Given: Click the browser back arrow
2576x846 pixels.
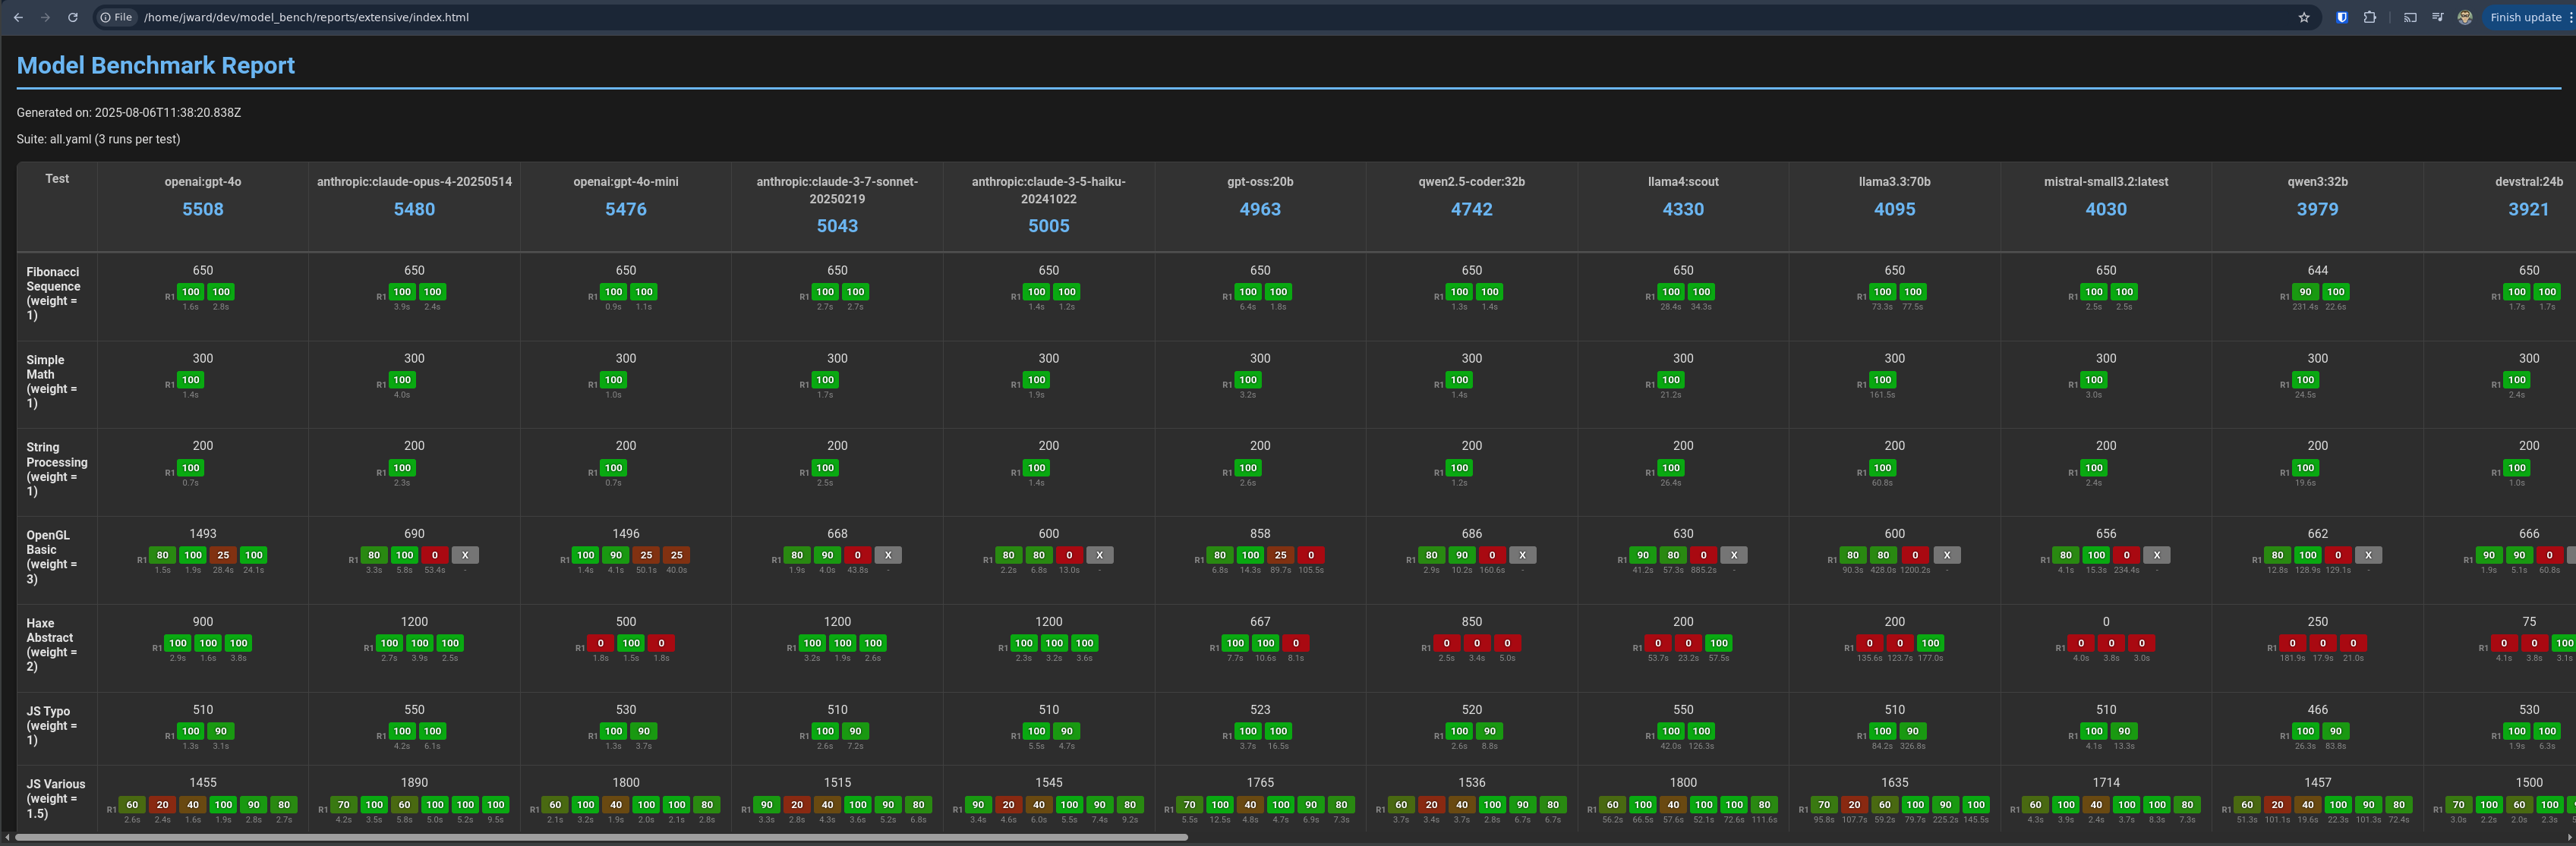Looking at the screenshot, I should pos(18,17).
